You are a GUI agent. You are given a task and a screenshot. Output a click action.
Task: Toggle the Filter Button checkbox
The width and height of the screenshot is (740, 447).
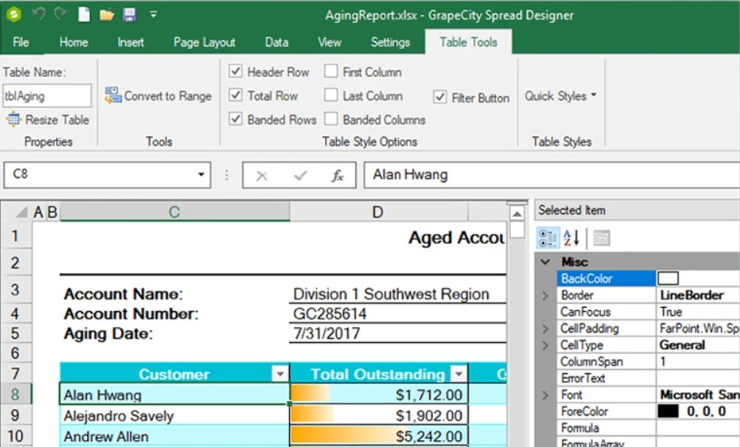point(440,97)
